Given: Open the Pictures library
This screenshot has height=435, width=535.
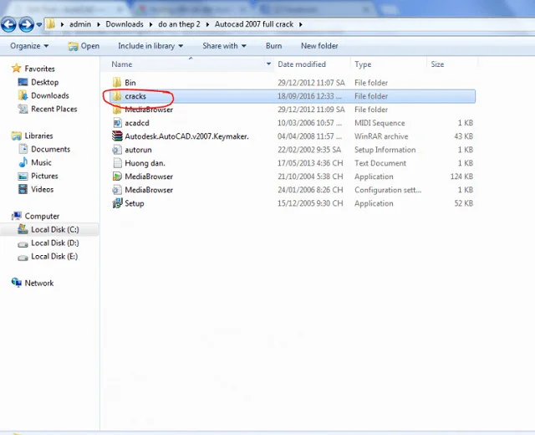Looking at the screenshot, I should pos(44,176).
